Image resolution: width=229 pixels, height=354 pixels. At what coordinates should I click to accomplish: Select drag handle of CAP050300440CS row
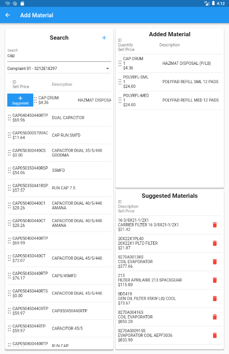pyautogui.click(x=9, y=153)
